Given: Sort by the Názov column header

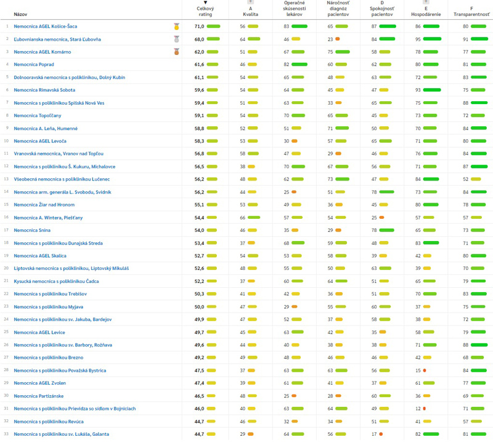Looking at the screenshot, I should [x=20, y=14].
